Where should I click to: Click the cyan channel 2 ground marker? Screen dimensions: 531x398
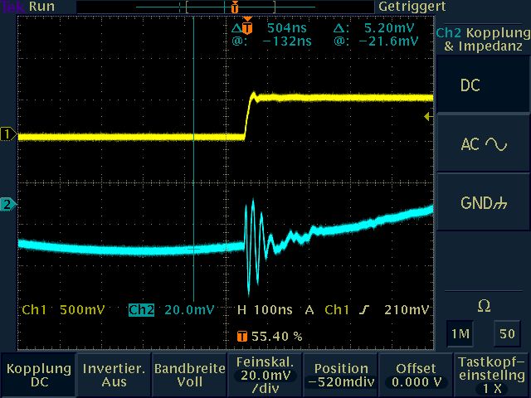coord(8,204)
